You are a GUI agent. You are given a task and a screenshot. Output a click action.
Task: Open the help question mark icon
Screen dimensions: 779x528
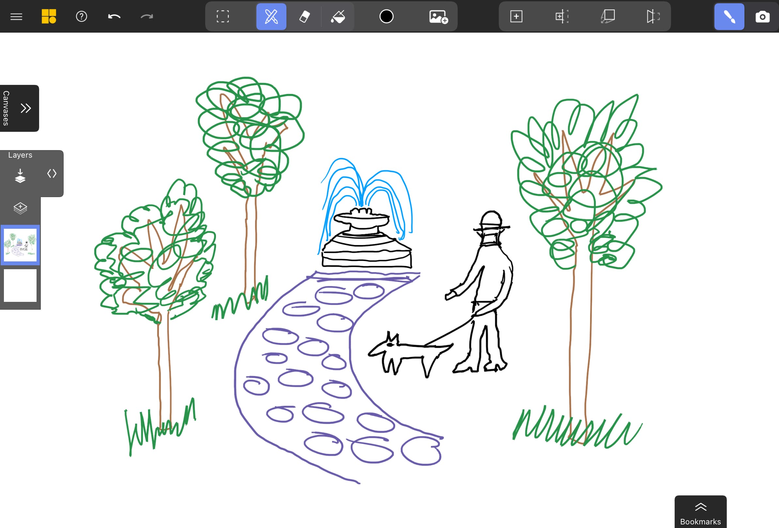[82, 16]
